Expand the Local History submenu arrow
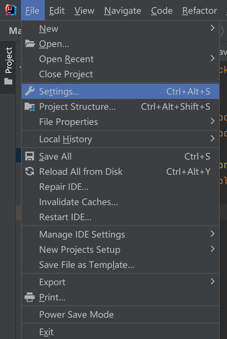The height and width of the screenshot is (339, 227). [x=213, y=139]
